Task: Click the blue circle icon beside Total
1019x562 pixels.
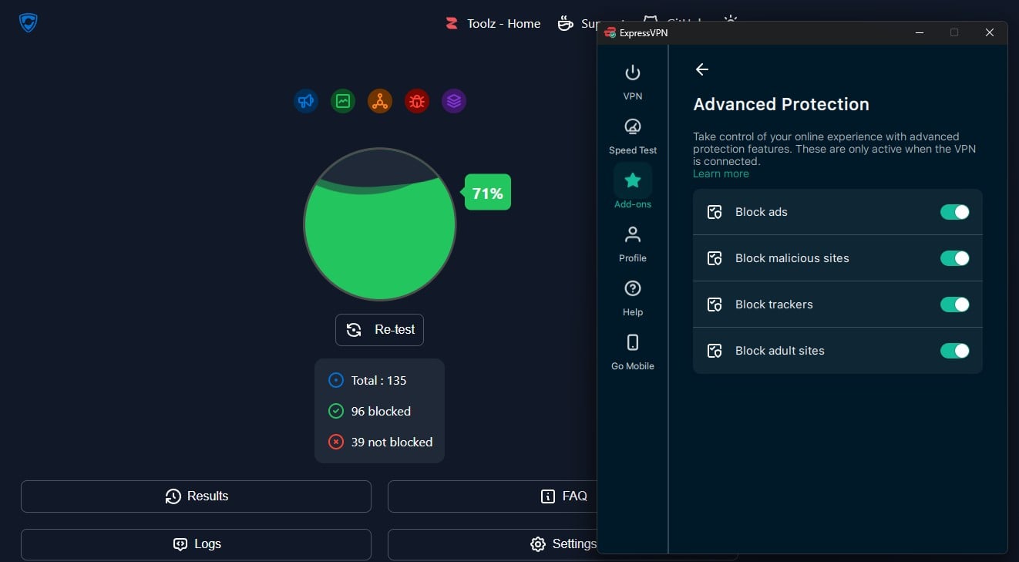Action: click(x=336, y=380)
